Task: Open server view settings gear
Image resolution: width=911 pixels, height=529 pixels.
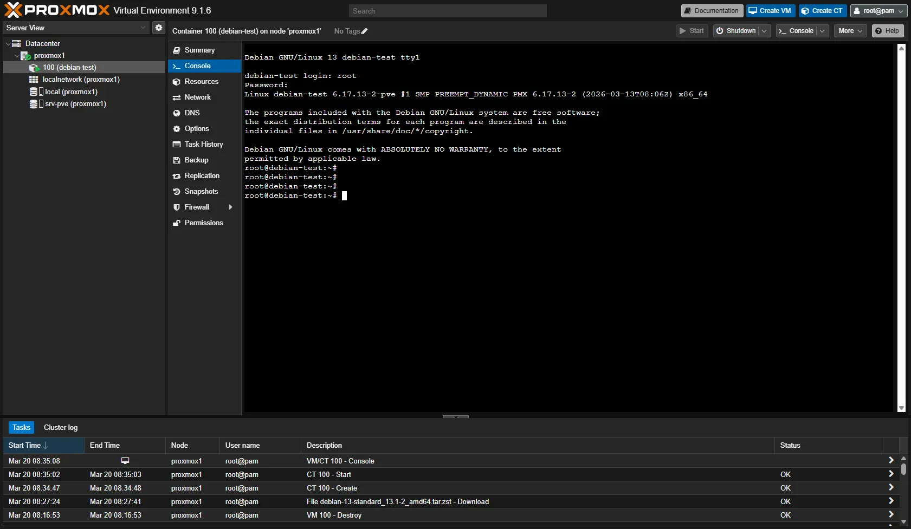Action: [158, 28]
